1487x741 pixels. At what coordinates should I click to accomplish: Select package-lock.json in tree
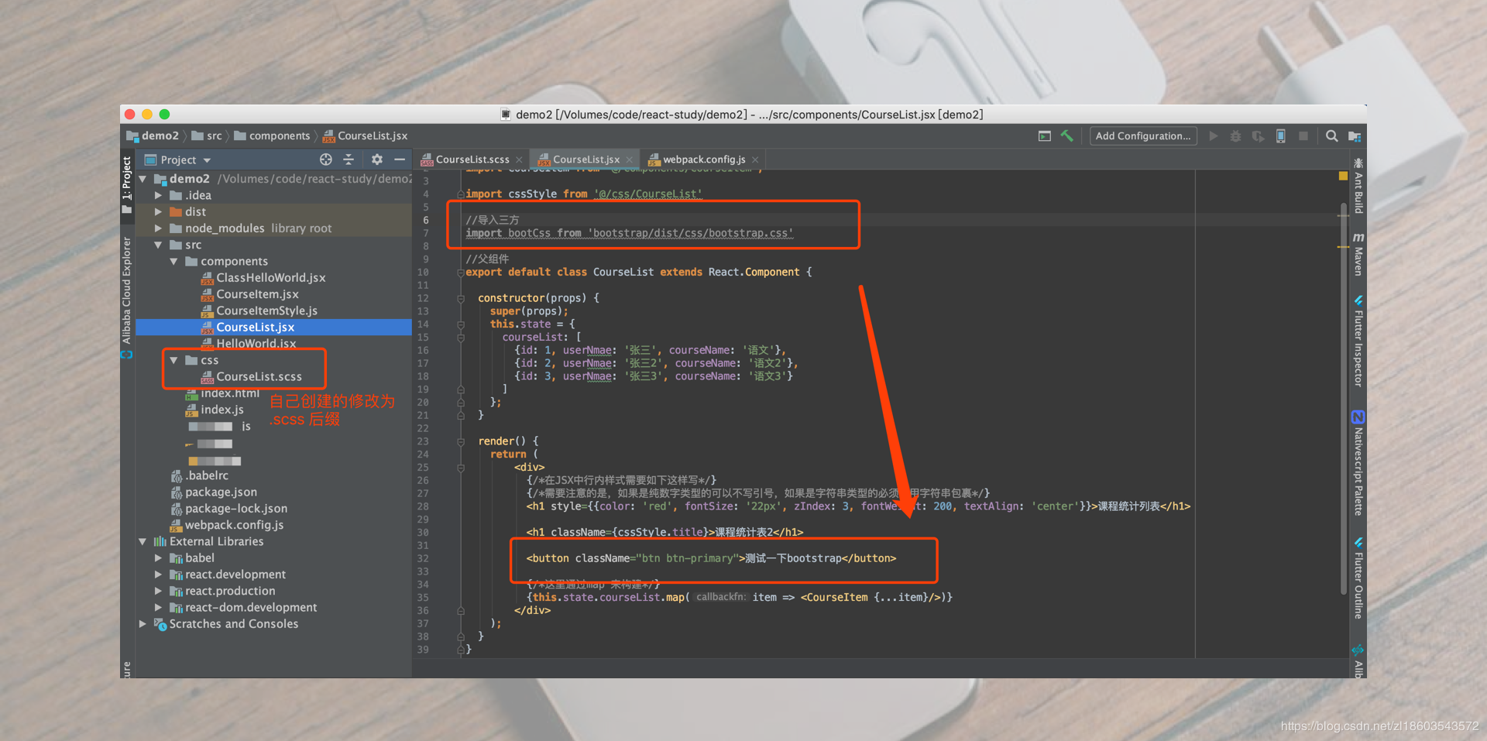[x=236, y=509]
